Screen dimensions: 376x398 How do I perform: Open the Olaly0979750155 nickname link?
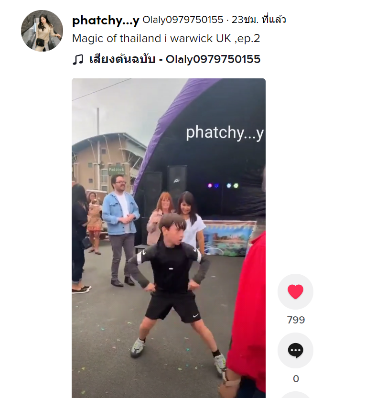(x=183, y=20)
